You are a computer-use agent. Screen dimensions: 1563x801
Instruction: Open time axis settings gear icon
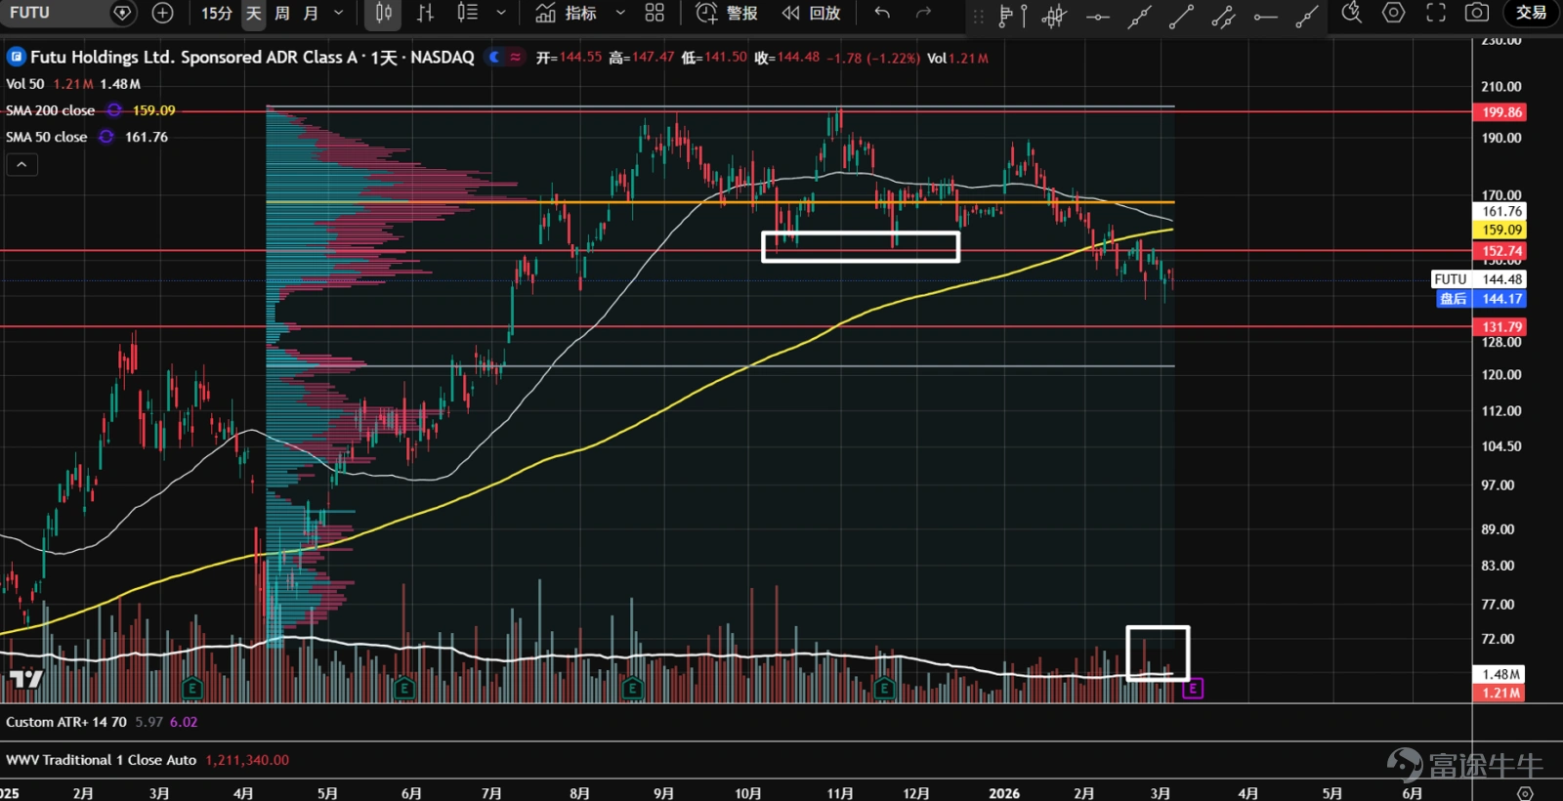[1525, 792]
